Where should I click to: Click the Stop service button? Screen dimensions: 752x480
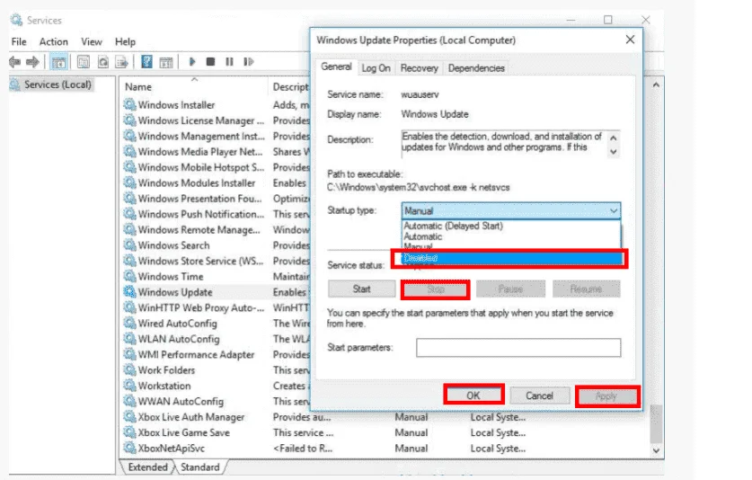point(436,290)
